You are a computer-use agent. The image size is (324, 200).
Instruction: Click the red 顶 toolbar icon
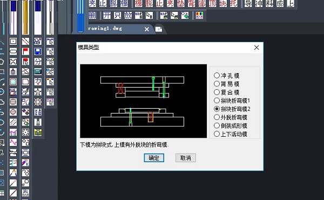pos(212,3)
